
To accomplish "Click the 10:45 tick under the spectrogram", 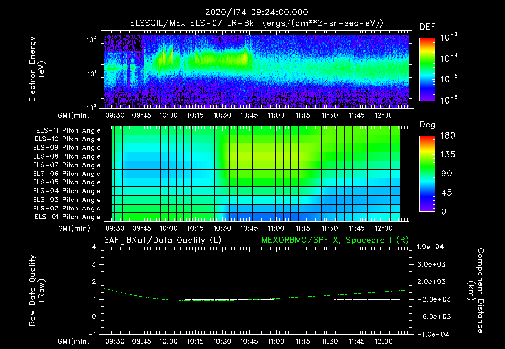I will [249, 115].
